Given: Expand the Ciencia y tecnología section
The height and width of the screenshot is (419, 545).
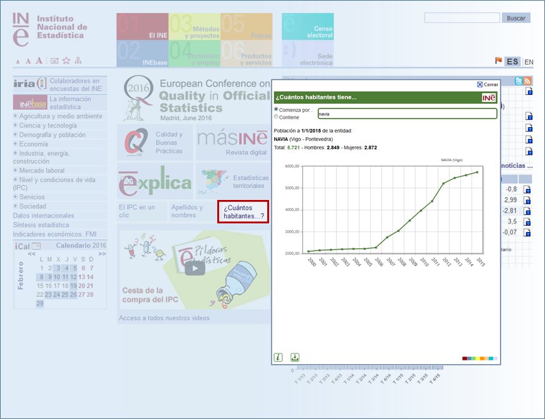Looking at the screenshot, I should pos(15,125).
